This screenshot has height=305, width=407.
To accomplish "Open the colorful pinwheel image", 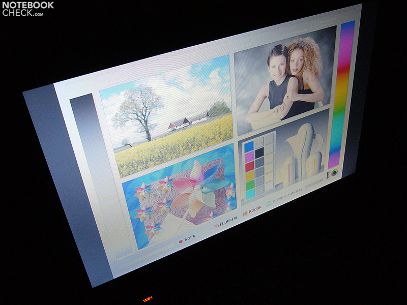I will coord(181,196).
